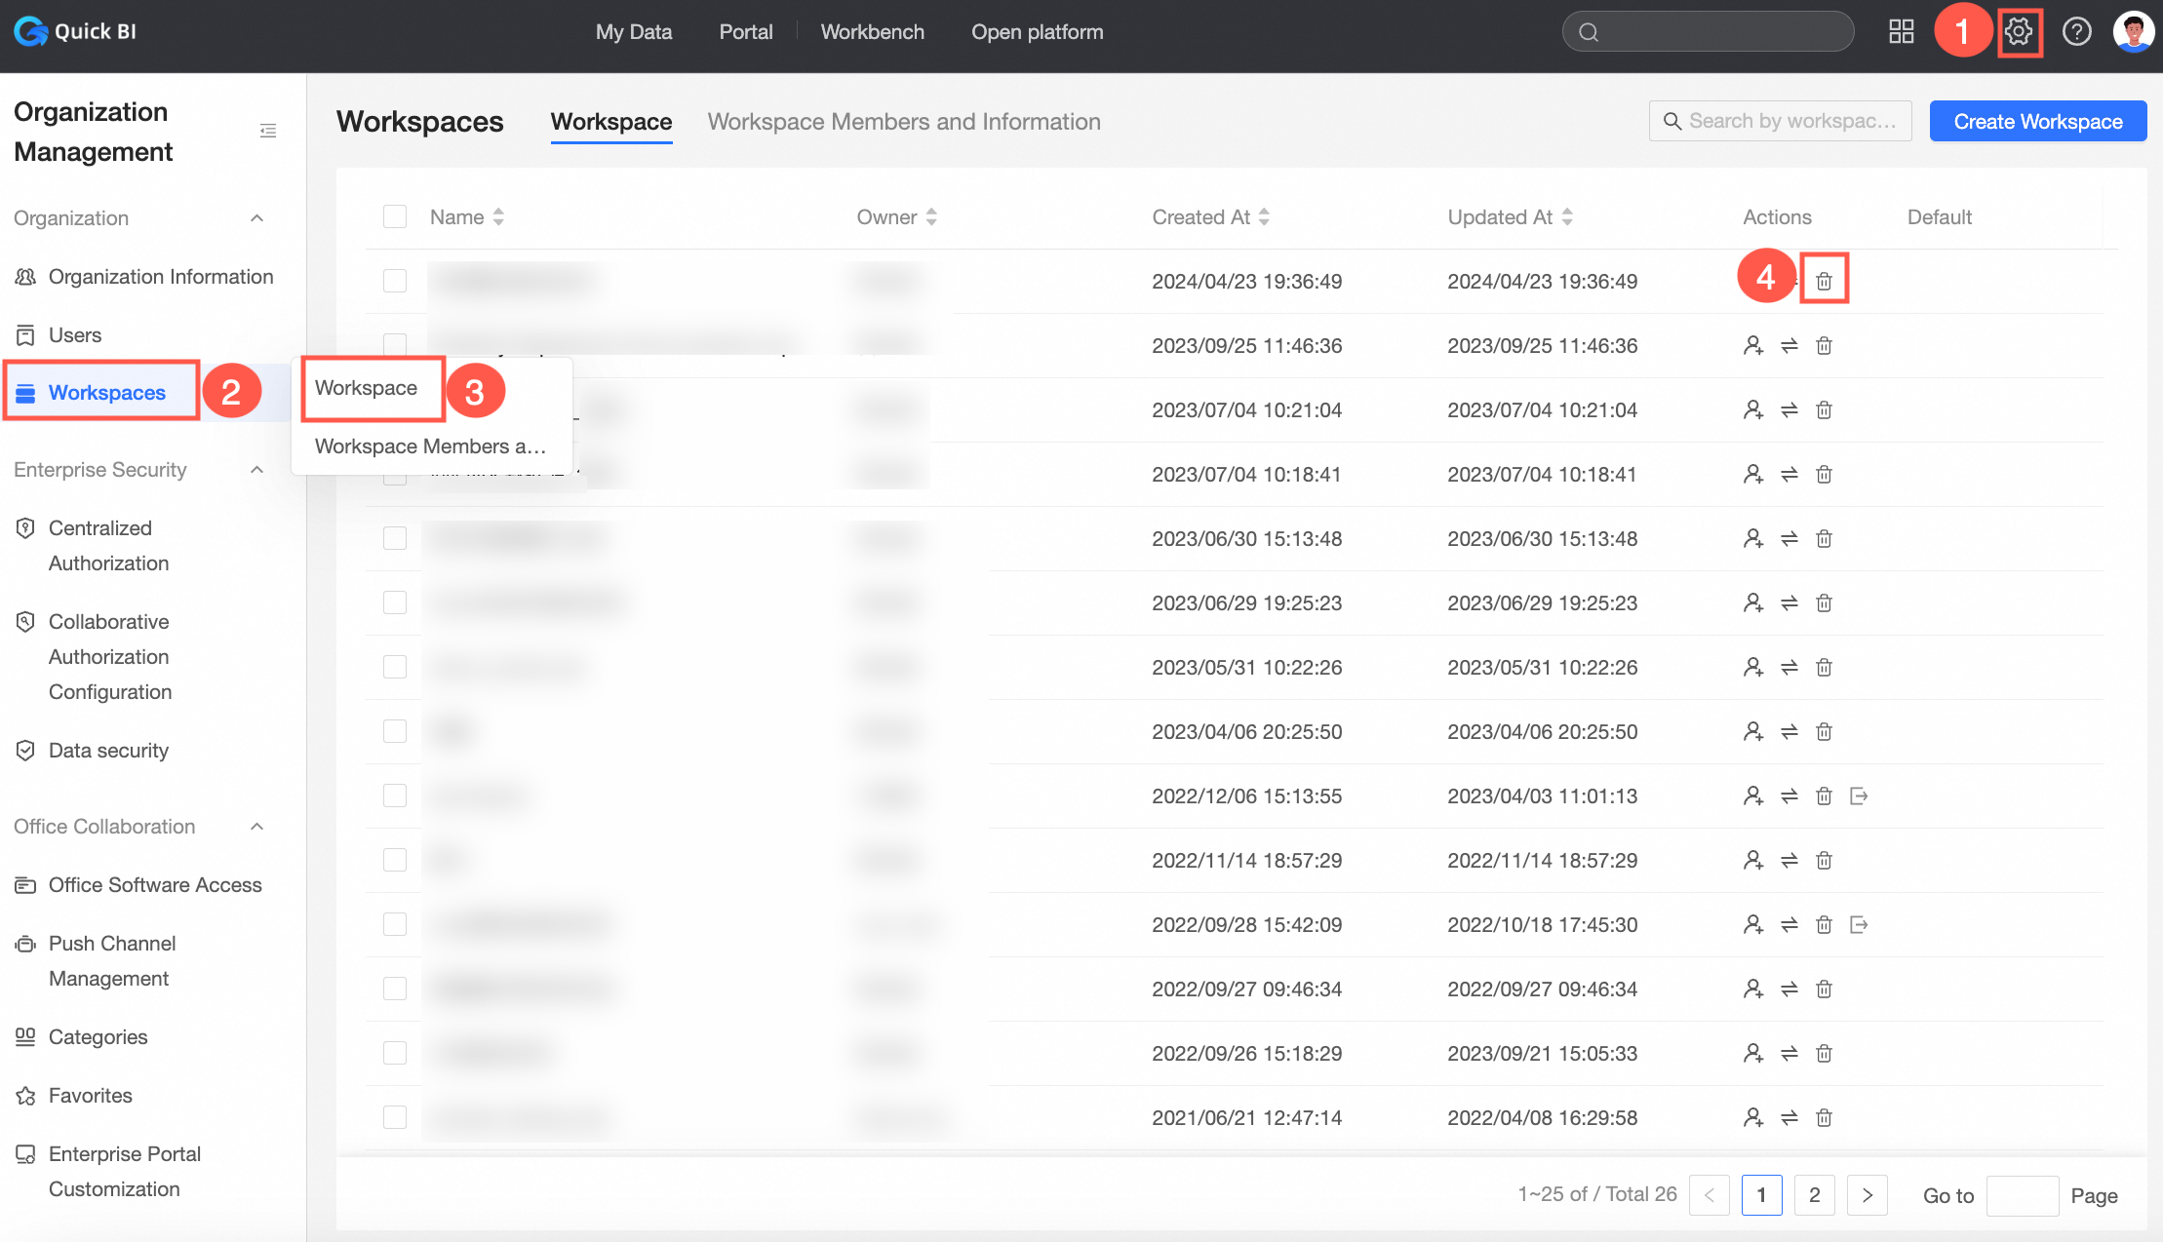Collapse the Enterprise Security section
The width and height of the screenshot is (2163, 1242).
pyautogui.click(x=256, y=470)
